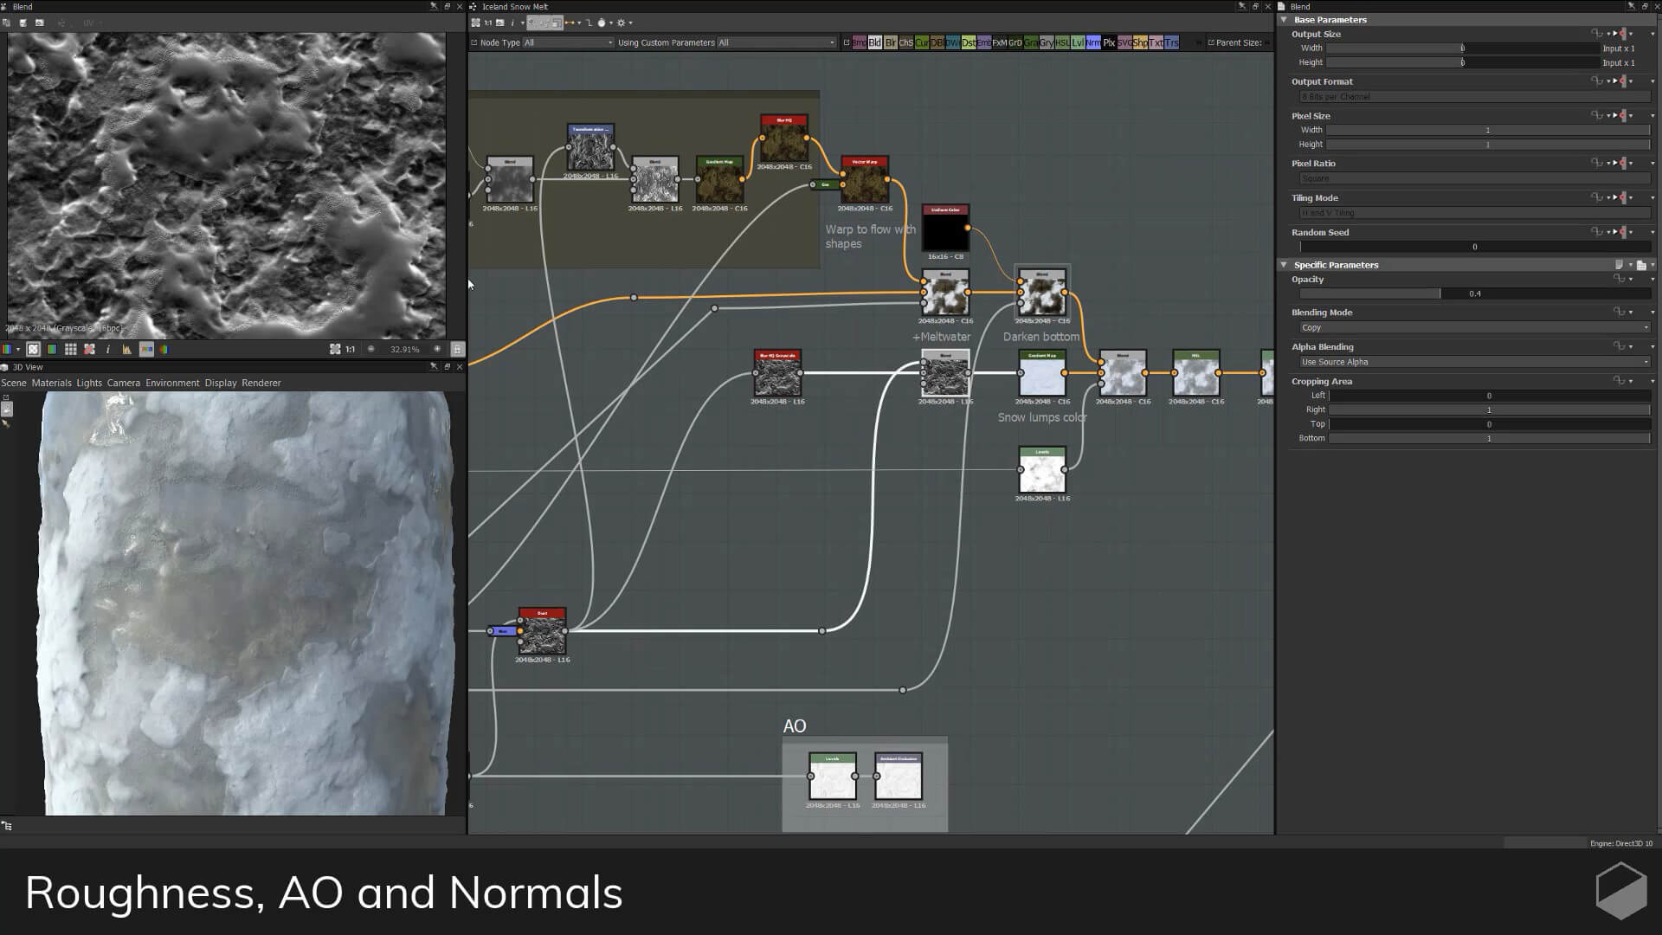Open the Environment menu in 3D View
1662x935 pixels.
click(x=172, y=383)
